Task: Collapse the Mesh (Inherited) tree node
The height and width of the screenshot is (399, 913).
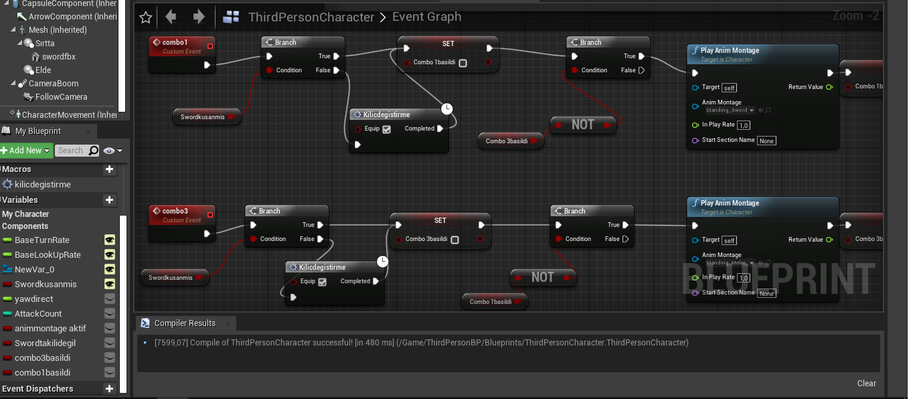Action: click(13, 30)
